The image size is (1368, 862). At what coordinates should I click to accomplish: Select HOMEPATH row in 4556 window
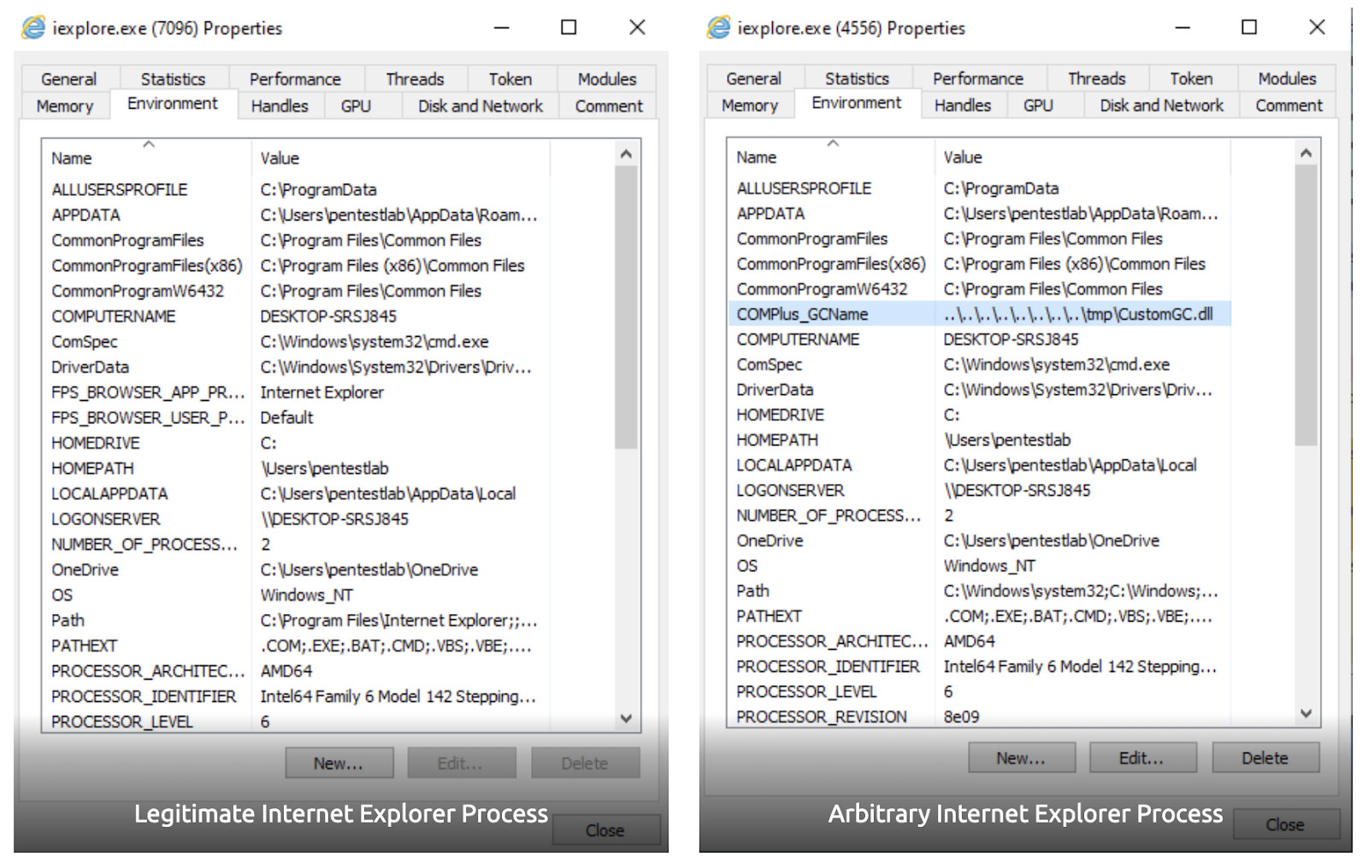pos(980,440)
